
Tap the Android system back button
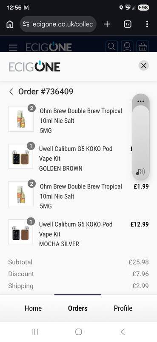coord(123,332)
